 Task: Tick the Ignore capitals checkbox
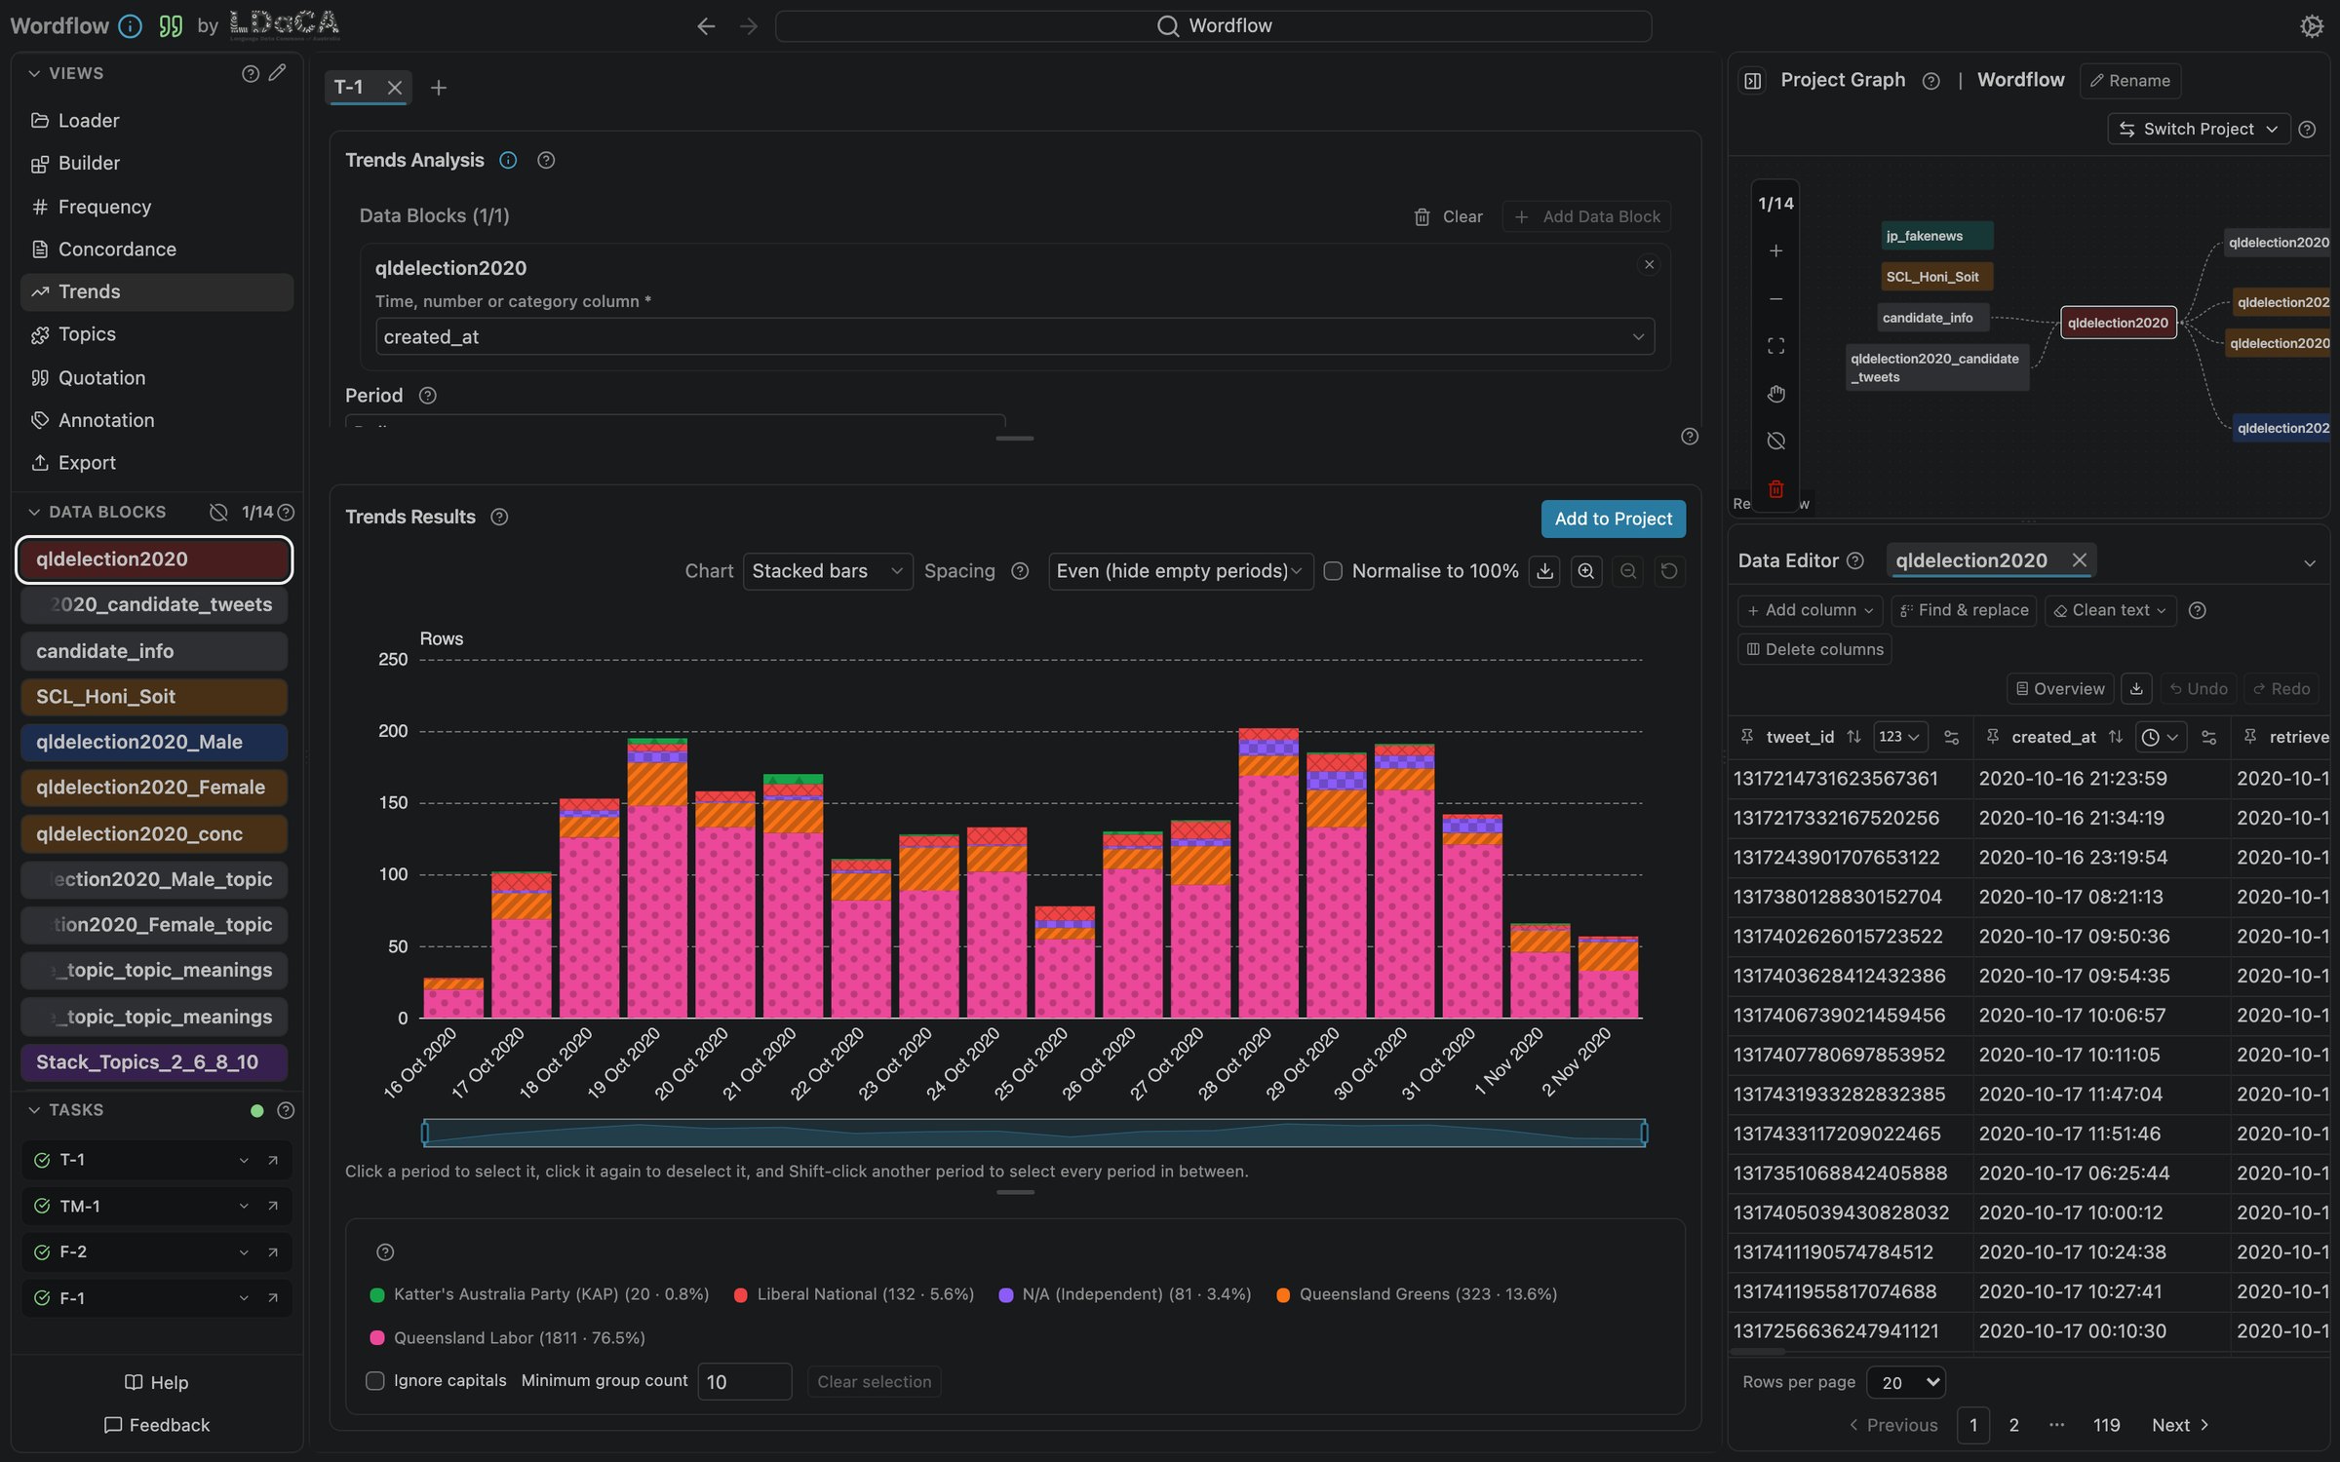tap(374, 1381)
